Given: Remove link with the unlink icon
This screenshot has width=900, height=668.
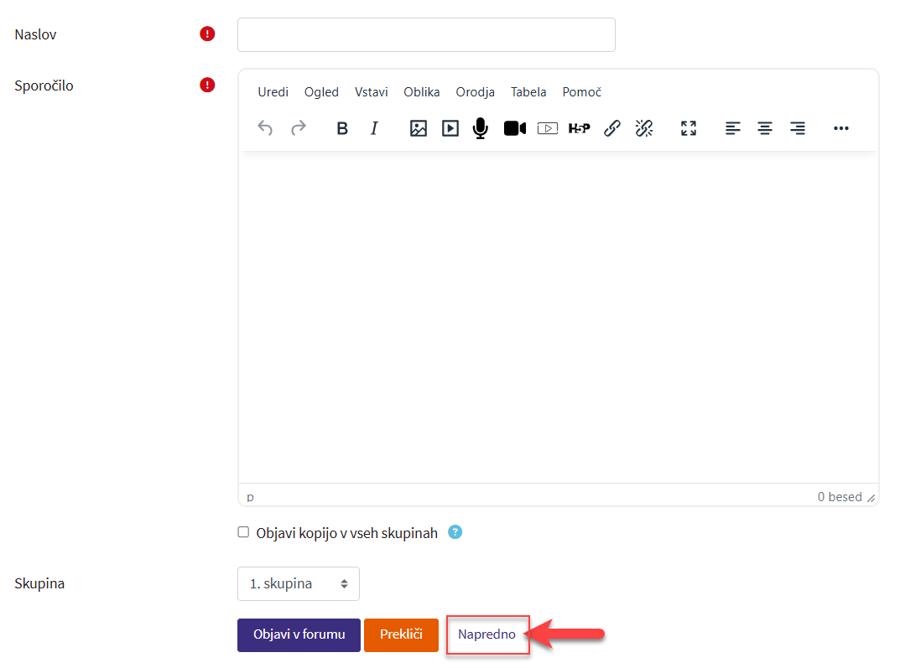Looking at the screenshot, I should click(x=644, y=128).
